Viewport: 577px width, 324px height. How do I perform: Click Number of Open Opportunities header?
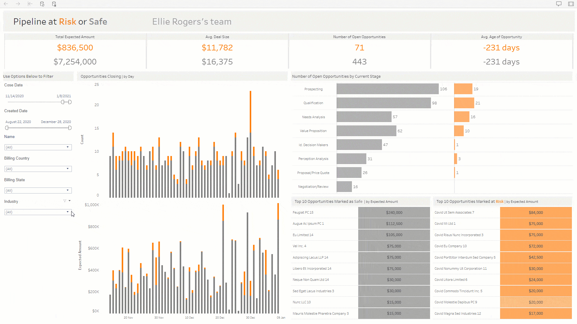359,36
